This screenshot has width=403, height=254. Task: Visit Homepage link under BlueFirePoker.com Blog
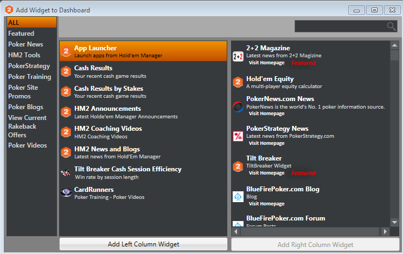click(266, 204)
